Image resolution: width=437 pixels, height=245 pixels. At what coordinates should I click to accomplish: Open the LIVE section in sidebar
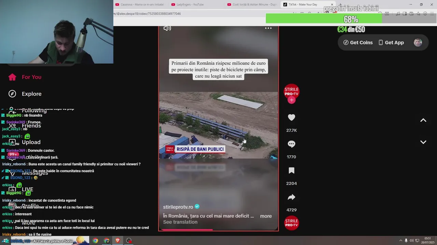28,190
